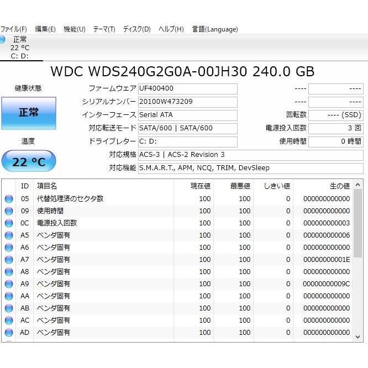
Task: Click status orb for ID AB row
Action: [9, 308]
